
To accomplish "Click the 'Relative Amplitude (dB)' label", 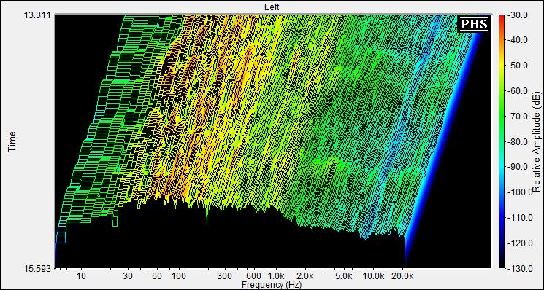I will [x=537, y=142].
